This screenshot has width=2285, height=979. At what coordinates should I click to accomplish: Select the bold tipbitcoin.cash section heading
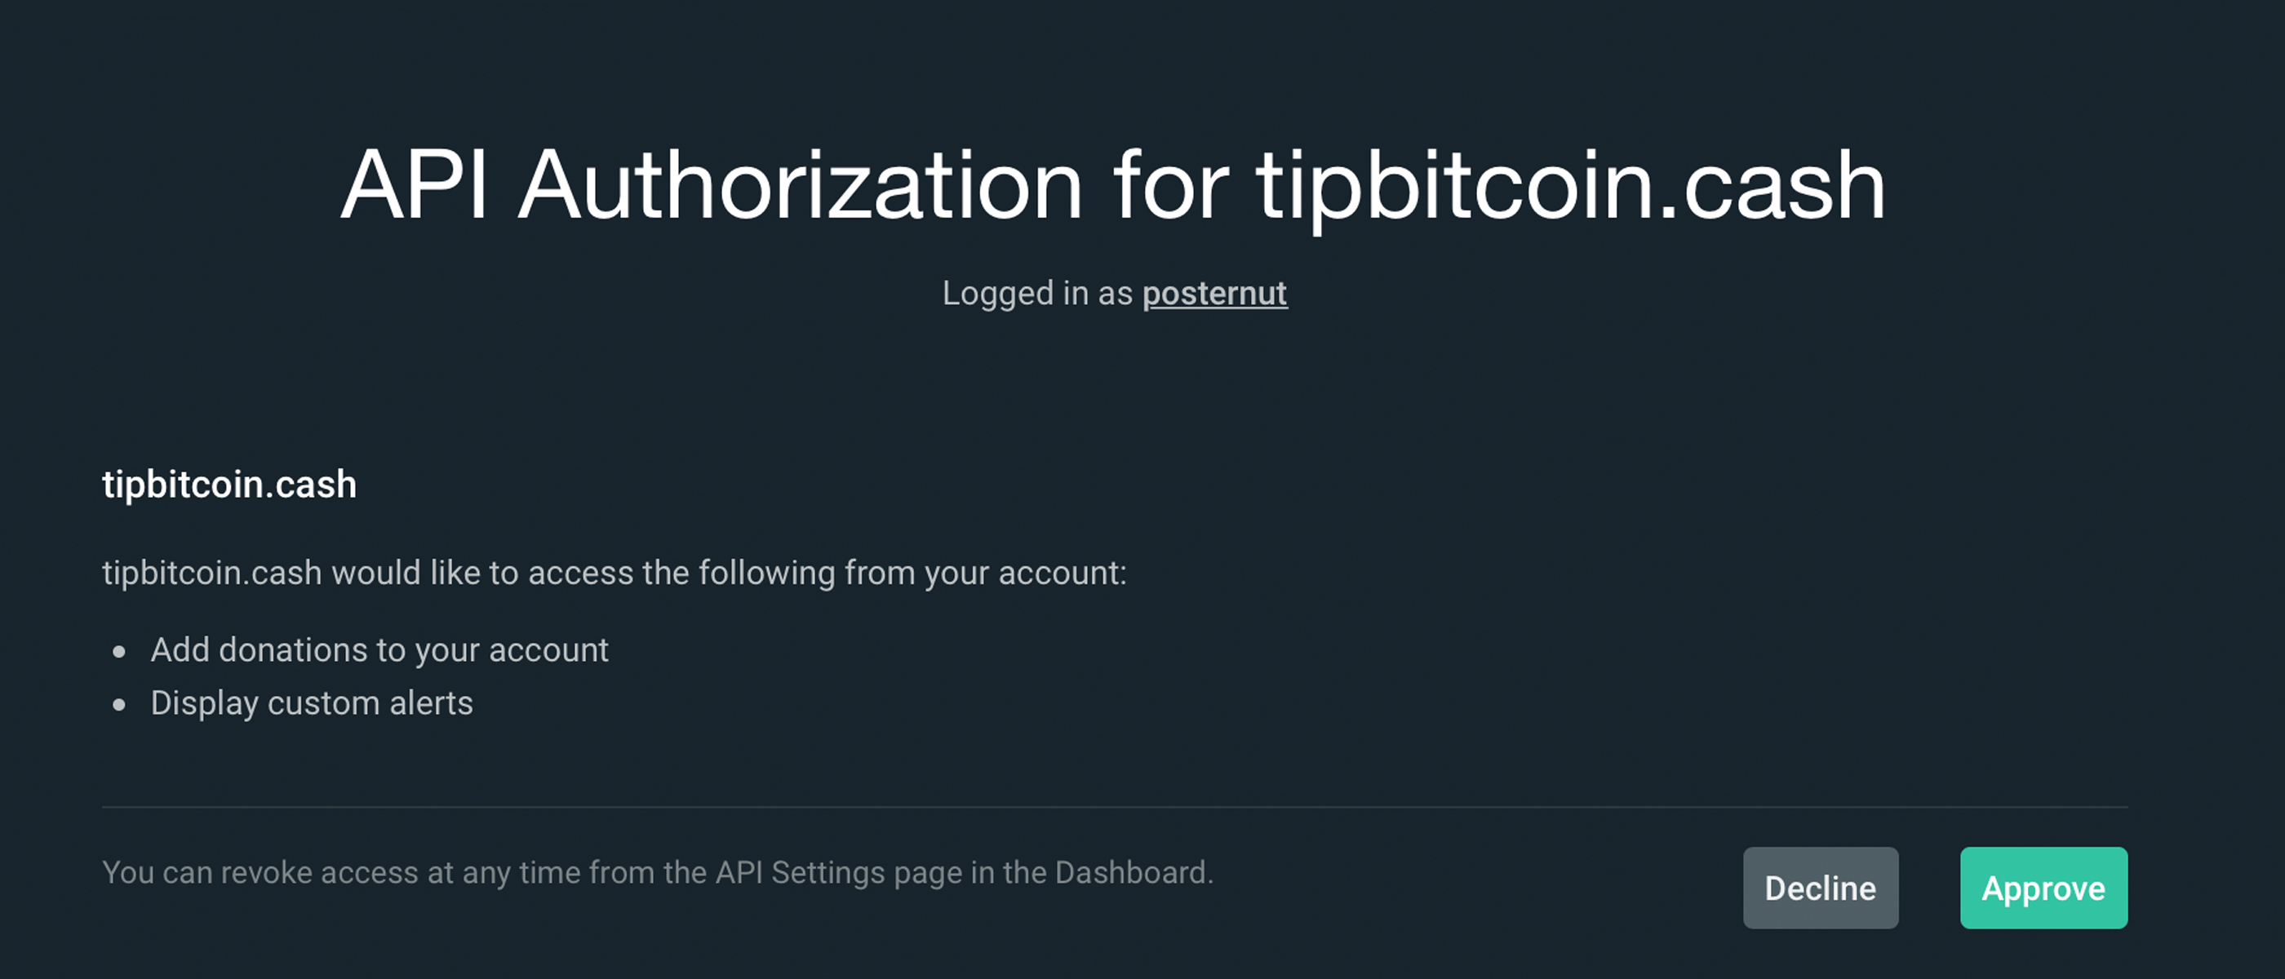click(x=228, y=484)
